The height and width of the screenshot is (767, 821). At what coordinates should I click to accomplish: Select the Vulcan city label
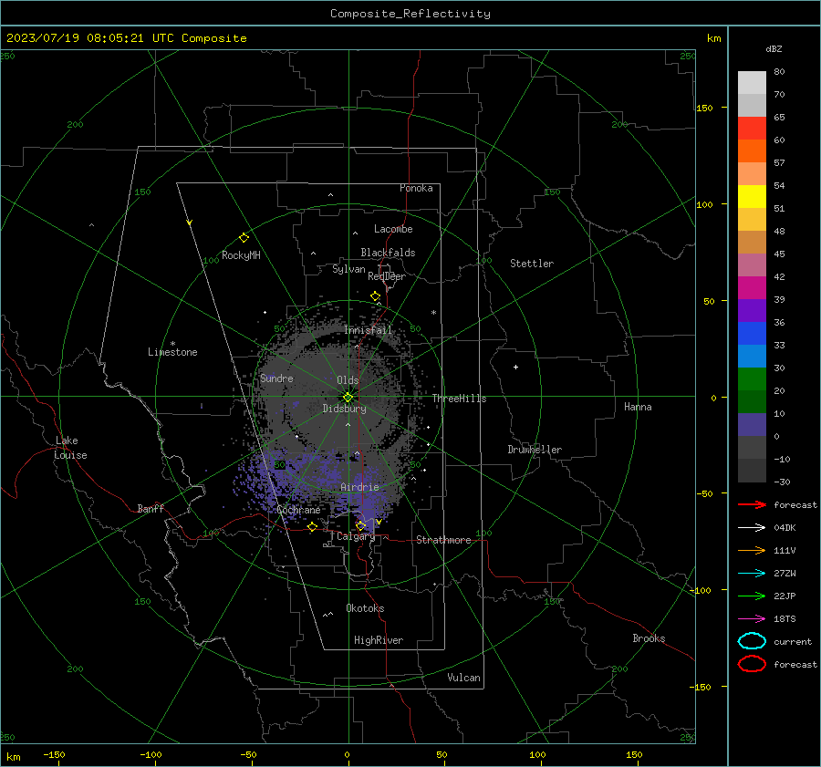point(463,678)
